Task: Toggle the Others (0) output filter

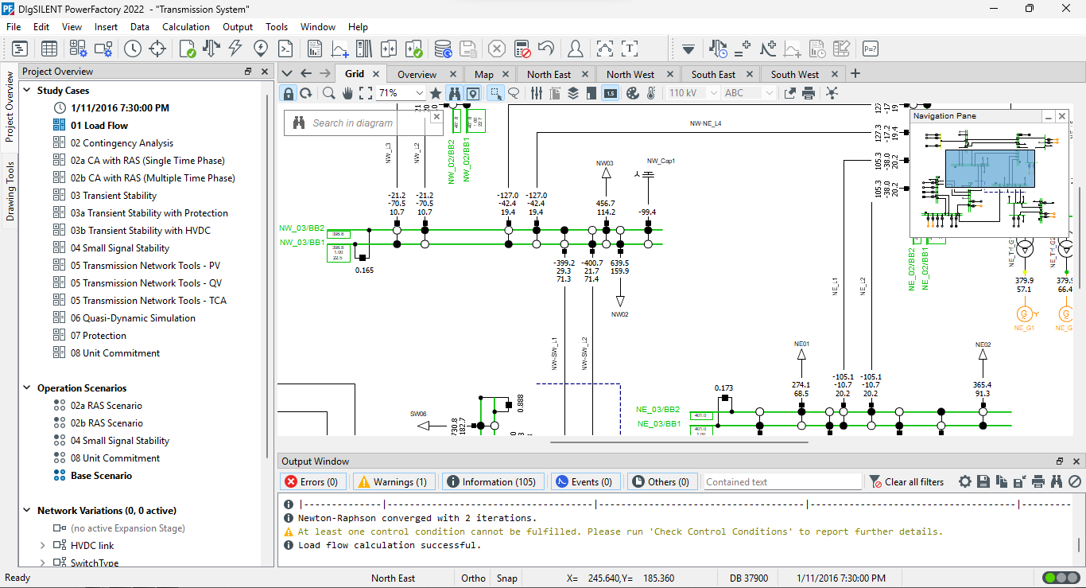Action: click(x=662, y=481)
